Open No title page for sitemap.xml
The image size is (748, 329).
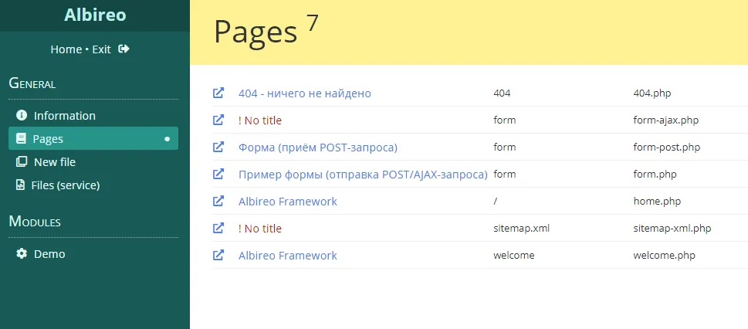(260, 229)
